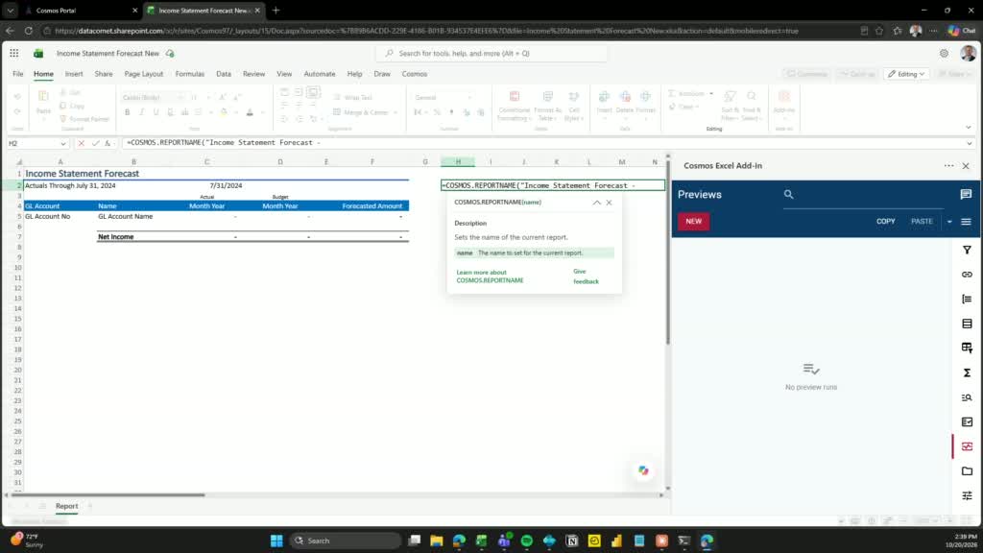Click the sigma totals icon in Cosmos sidebar

click(967, 373)
